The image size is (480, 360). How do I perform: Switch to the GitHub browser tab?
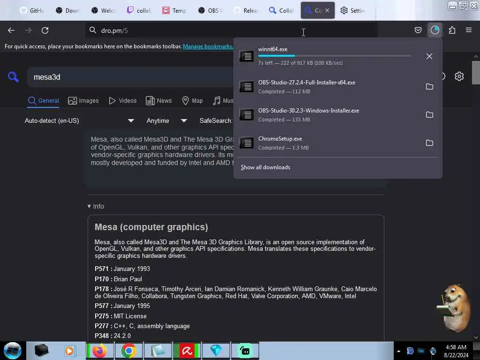click(32, 10)
